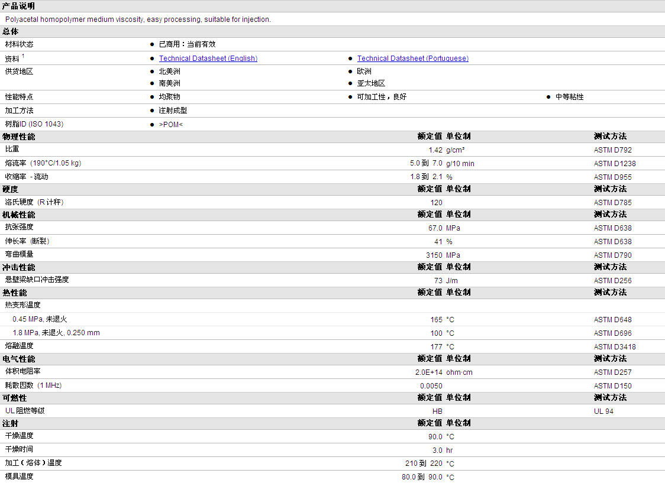Click the 热性能 section header
This screenshot has width=665, height=483.
click(x=14, y=293)
